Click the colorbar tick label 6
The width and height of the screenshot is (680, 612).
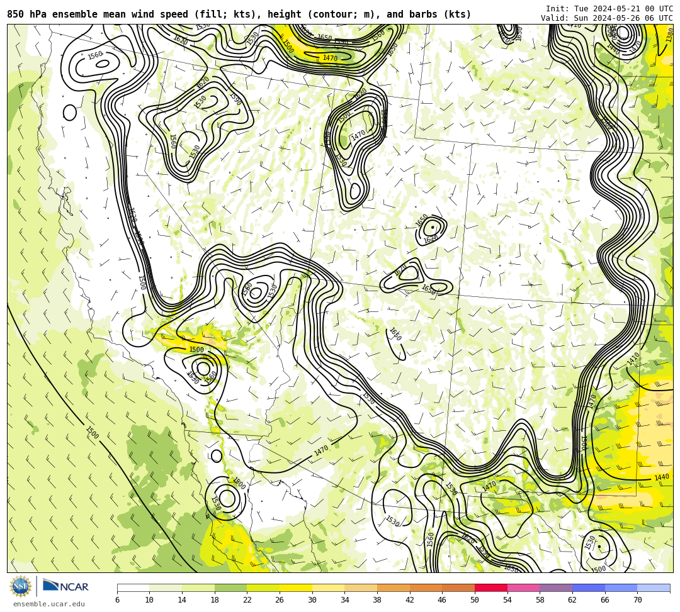pos(117,600)
